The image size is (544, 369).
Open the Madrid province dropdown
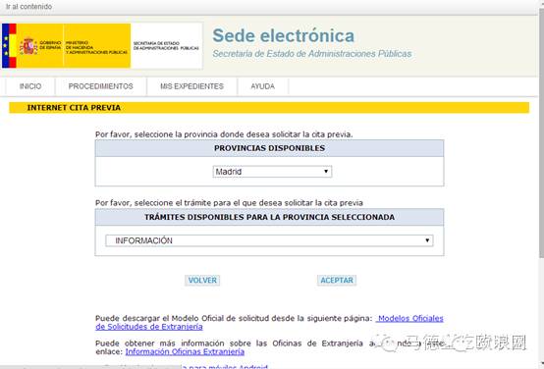[x=272, y=172]
